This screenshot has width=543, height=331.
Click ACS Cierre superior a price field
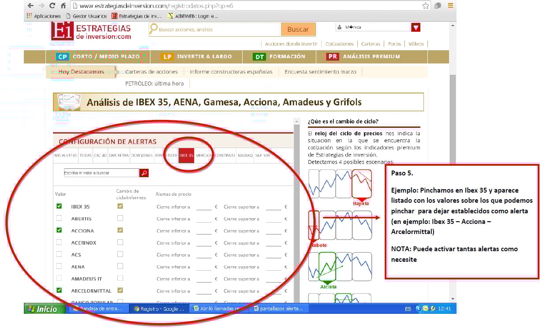(273, 255)
